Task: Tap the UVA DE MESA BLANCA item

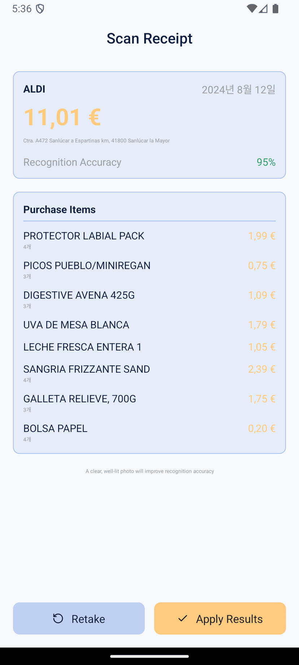Action: coord(149,325)
